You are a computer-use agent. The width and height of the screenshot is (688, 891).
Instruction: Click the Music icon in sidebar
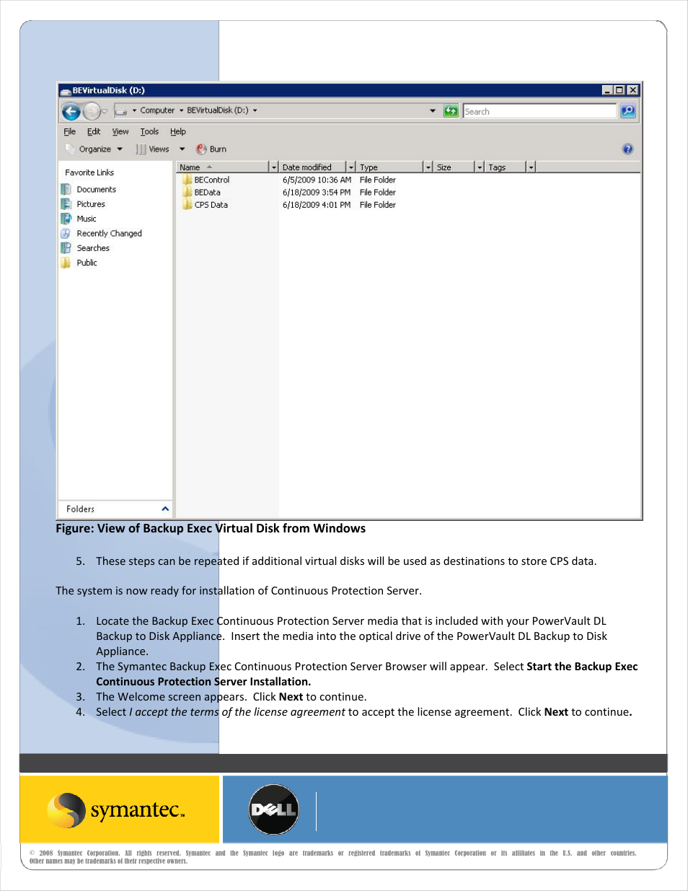[66, 219]
